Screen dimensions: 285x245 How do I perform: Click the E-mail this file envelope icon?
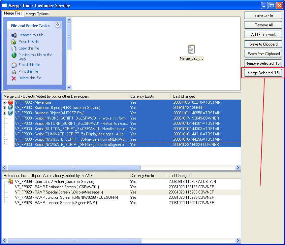[x=14, y=65]
